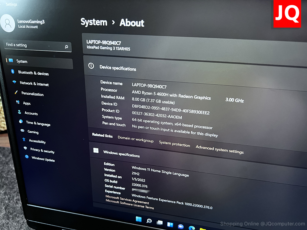
Task: Launch Microsoft Edge from taskbar
Action: 192,228
